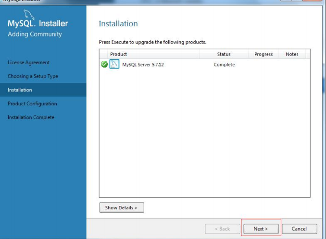
Task: Sort by the Product column header
Action: pyautogui.click(x=153, y=54)
